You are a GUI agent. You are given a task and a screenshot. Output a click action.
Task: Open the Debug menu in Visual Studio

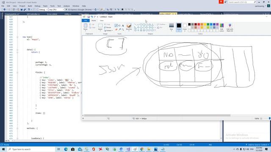37,6
